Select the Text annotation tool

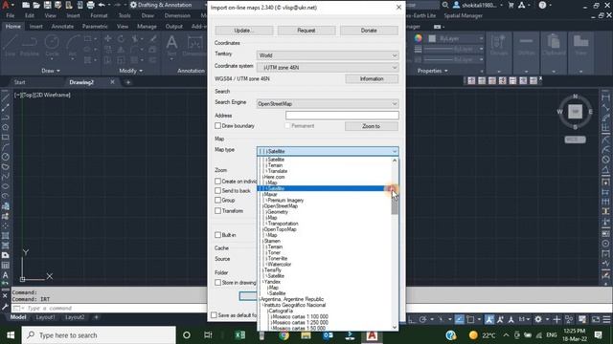171,46
